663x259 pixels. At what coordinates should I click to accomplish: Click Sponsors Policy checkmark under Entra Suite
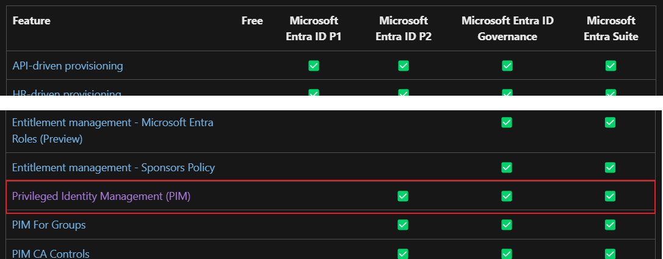pyautogui.click(x=610, y=168)
